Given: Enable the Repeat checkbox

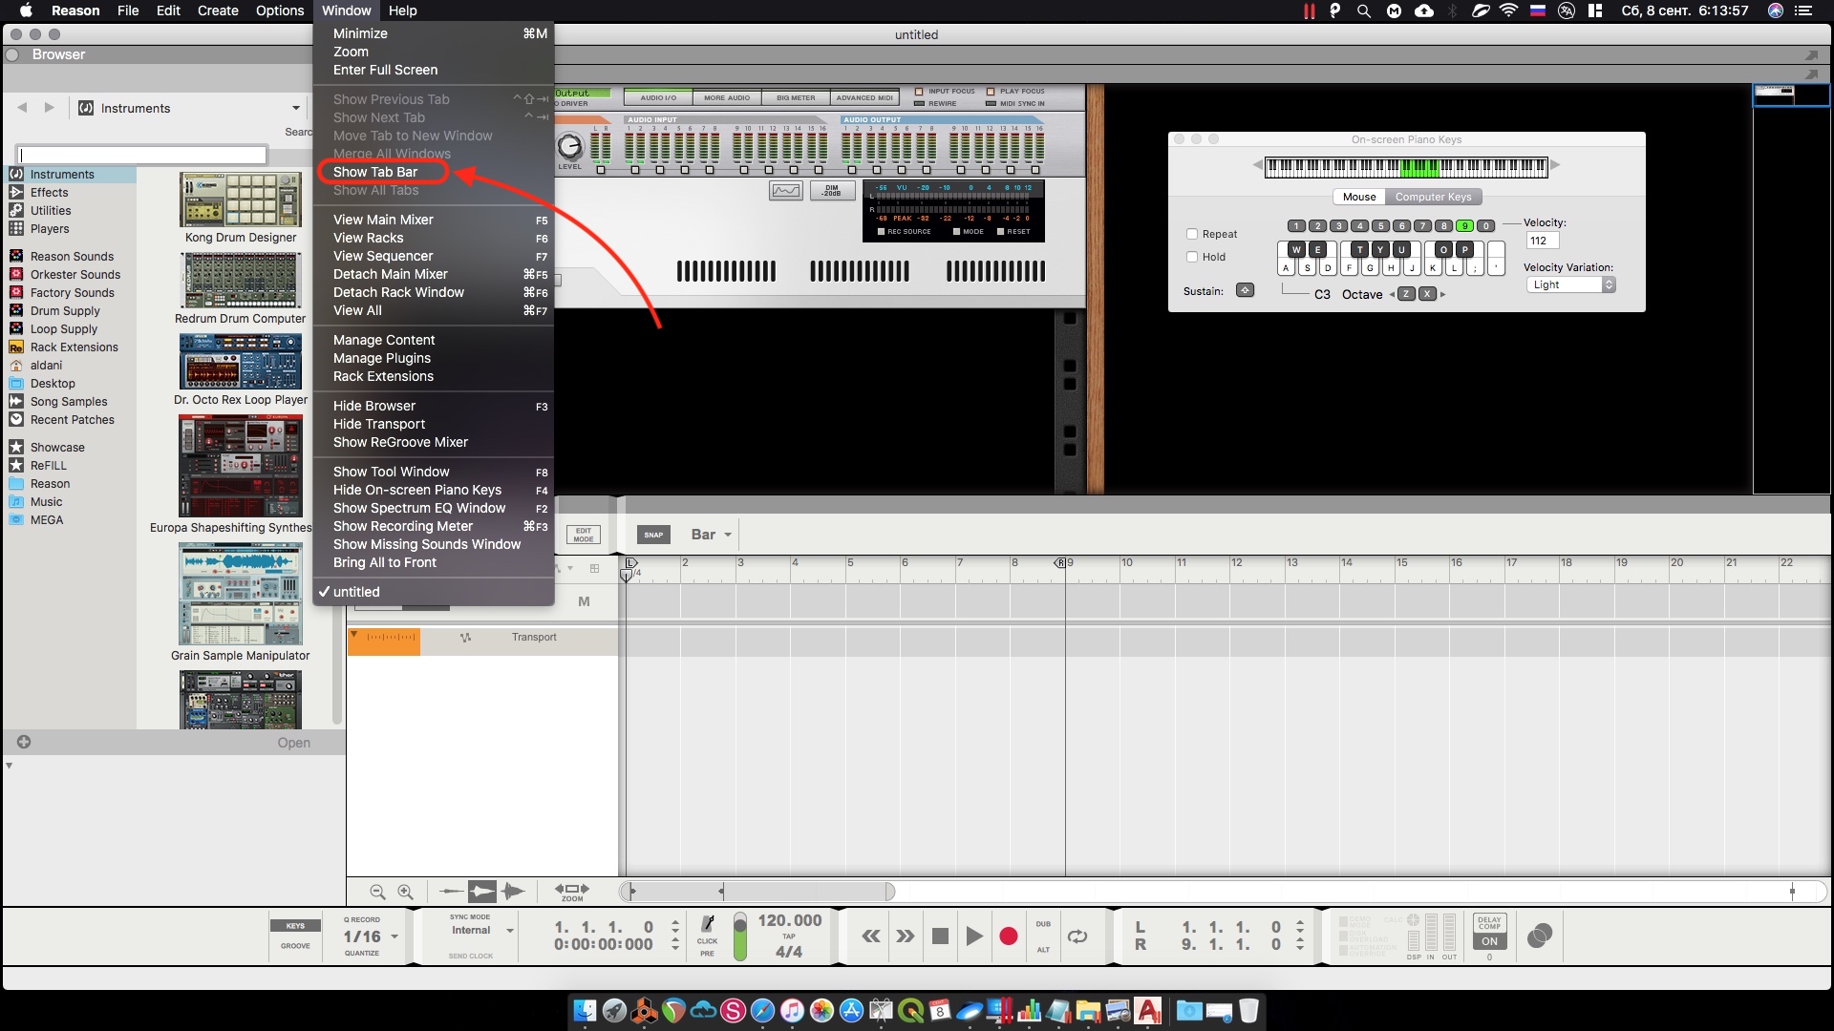Looking at the screenshot, I should [x=1192, y=234].
